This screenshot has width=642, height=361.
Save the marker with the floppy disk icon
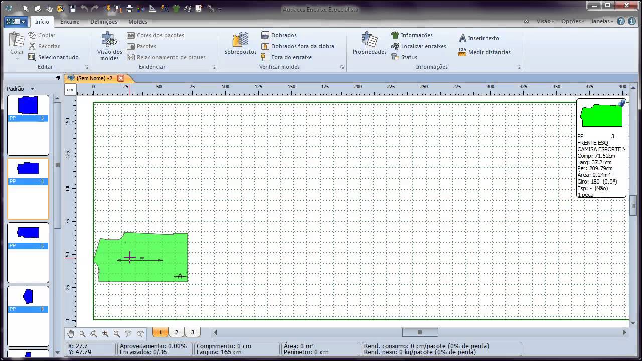coord(72,8)
